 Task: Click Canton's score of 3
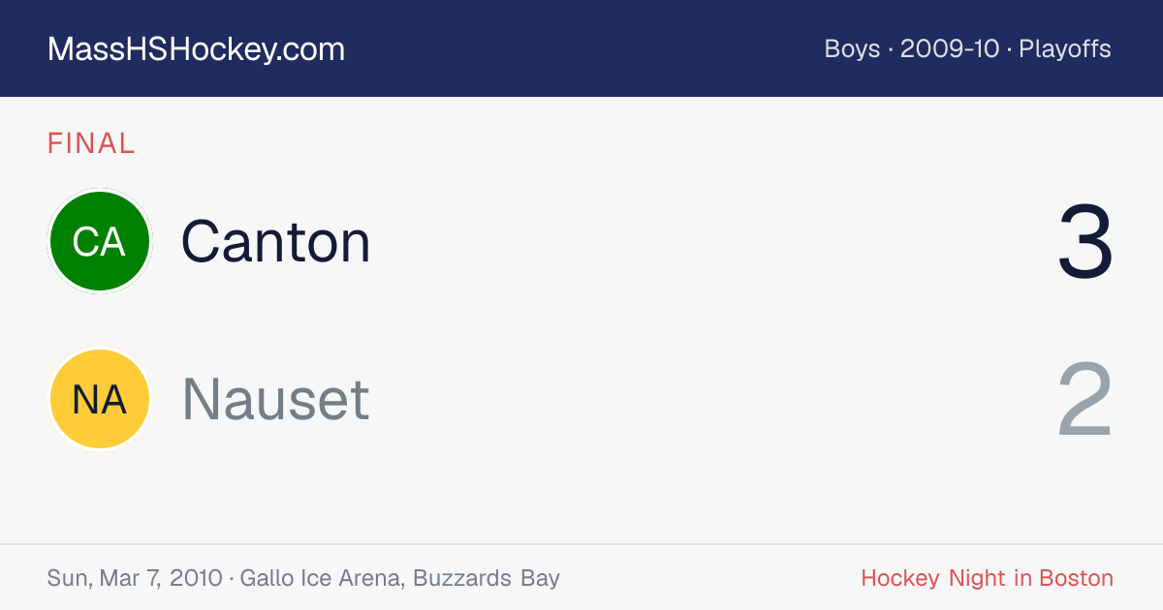click(1085, 242)
